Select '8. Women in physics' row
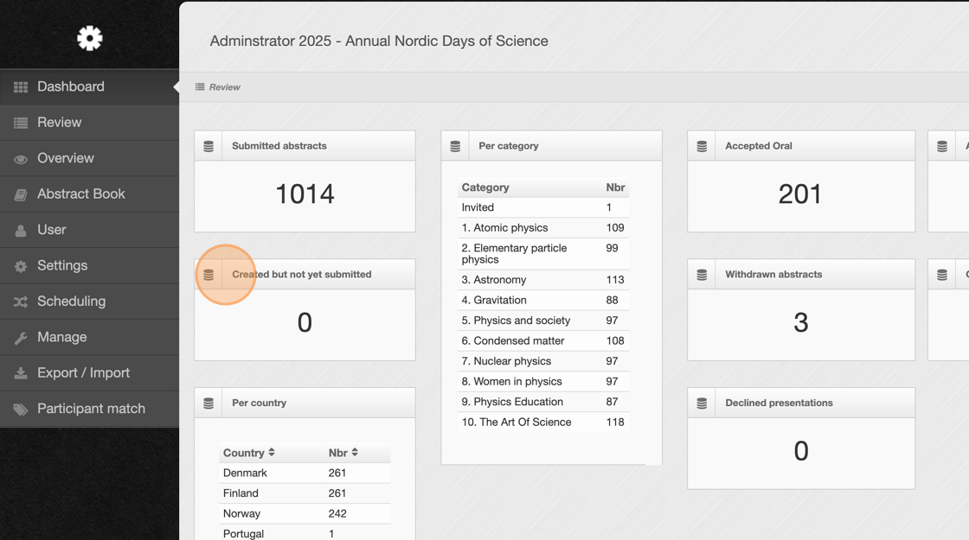Viewport: 969px width, 540px height. pos(543,381)
